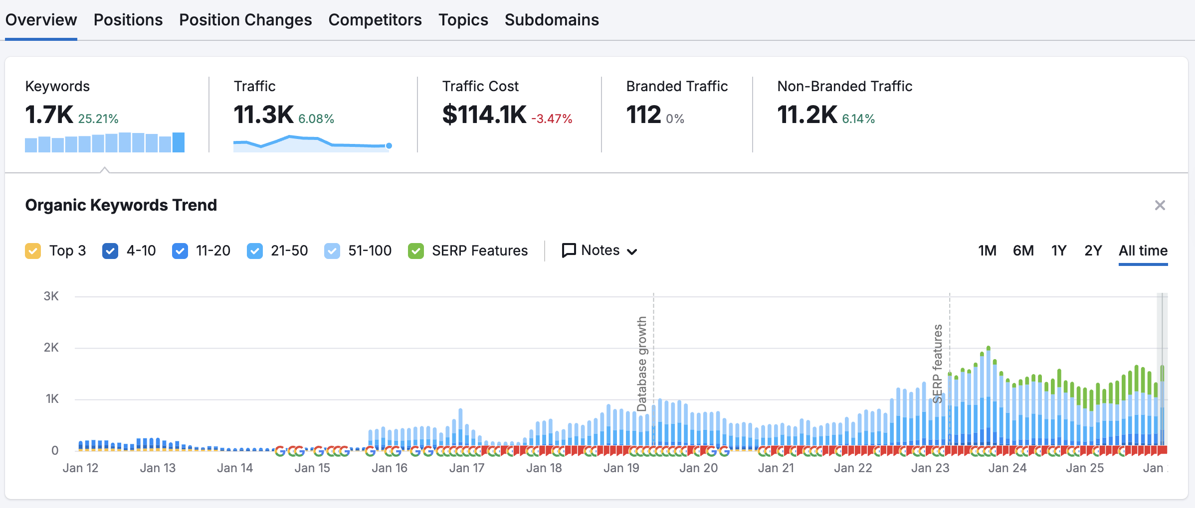The image size is (1195, 508).
Task: Toggle the 21-50 positions checkbox
Action: click(x=255, y=251)
